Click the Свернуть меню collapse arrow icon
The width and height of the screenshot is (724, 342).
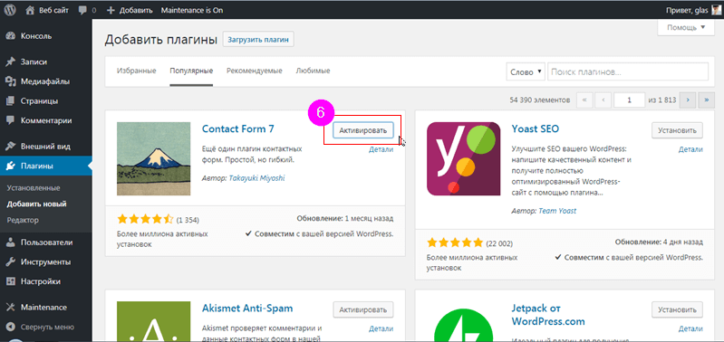[x=11, y=328]
